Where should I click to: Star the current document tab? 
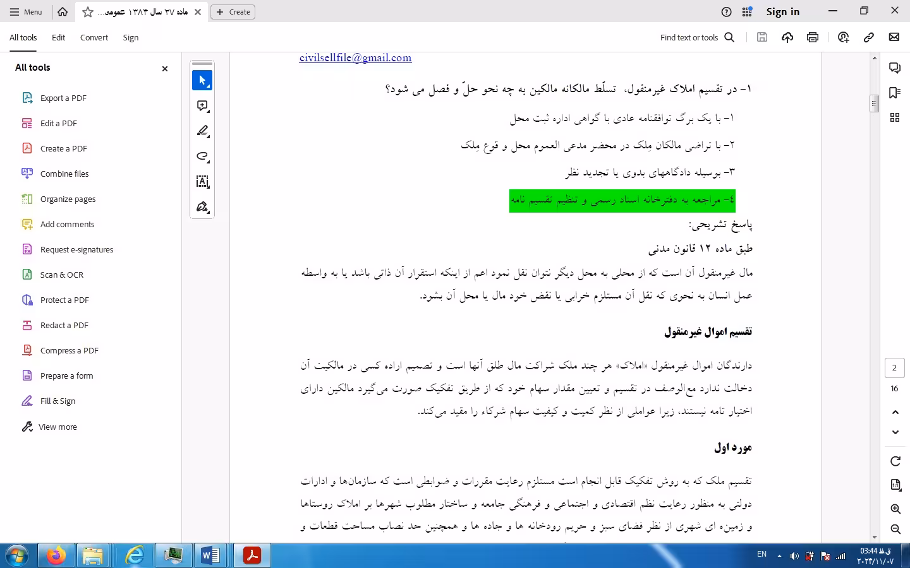88,12
